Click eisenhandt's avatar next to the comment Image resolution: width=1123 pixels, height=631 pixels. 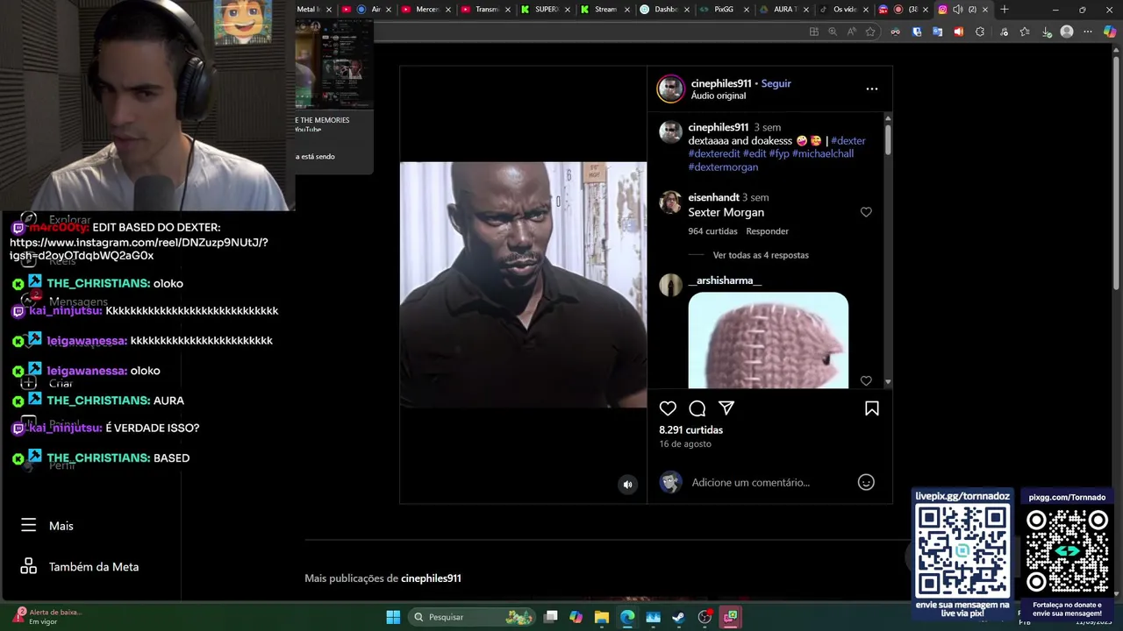tap(670, 202)
